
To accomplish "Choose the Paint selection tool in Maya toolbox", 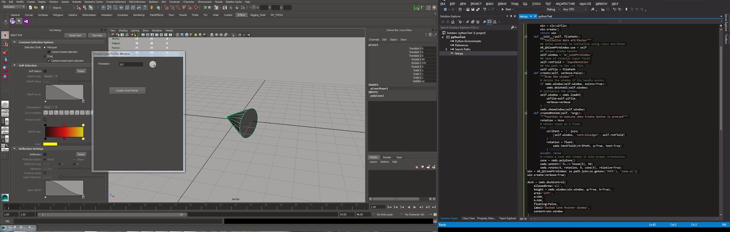I will click(5, 52).
